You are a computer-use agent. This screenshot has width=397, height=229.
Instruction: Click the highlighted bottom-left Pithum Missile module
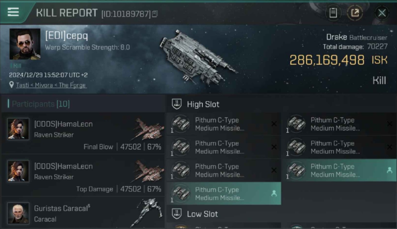coord(224,194)
